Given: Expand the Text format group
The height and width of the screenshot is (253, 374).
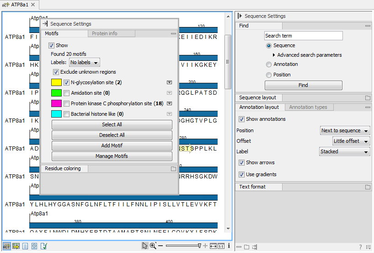Looking at the screenshot, I should 368,187.
